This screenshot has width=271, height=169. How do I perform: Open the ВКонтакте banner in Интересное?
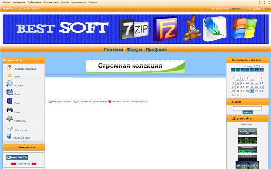pyautogui.click(x=17, y=157)
